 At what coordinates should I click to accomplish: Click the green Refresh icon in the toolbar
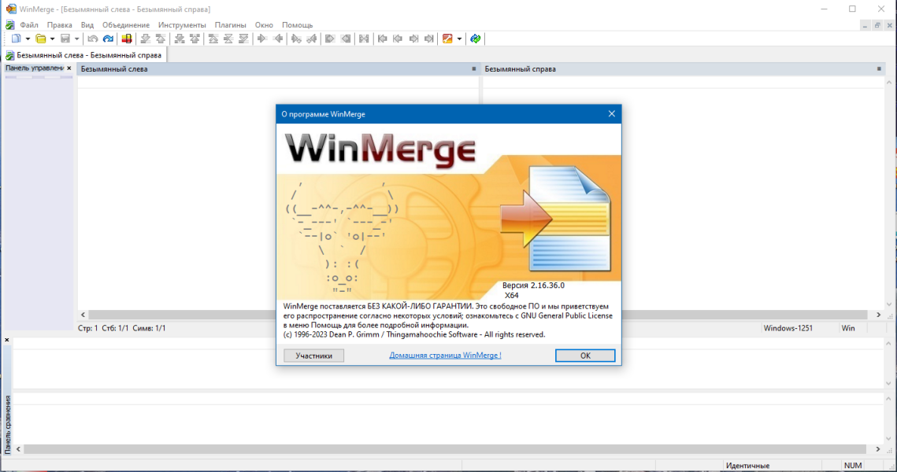[x=476, y=39]
